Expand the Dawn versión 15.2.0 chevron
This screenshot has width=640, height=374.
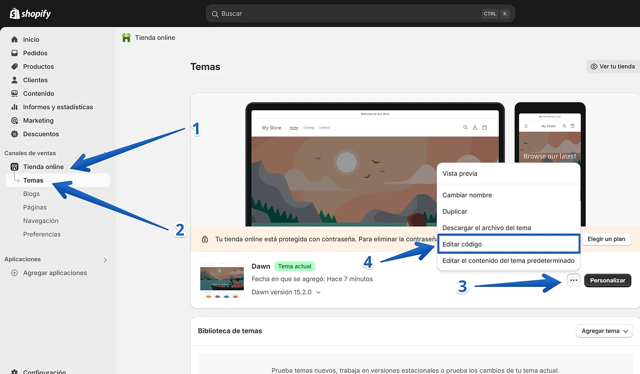[x=318, y=292]
